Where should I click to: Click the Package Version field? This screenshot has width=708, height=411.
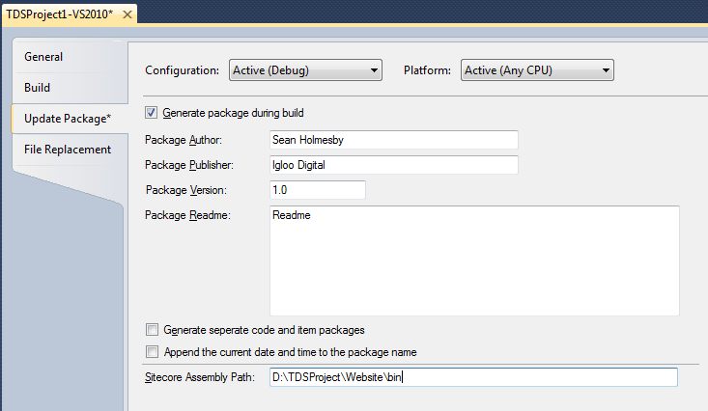coord(318,190)
